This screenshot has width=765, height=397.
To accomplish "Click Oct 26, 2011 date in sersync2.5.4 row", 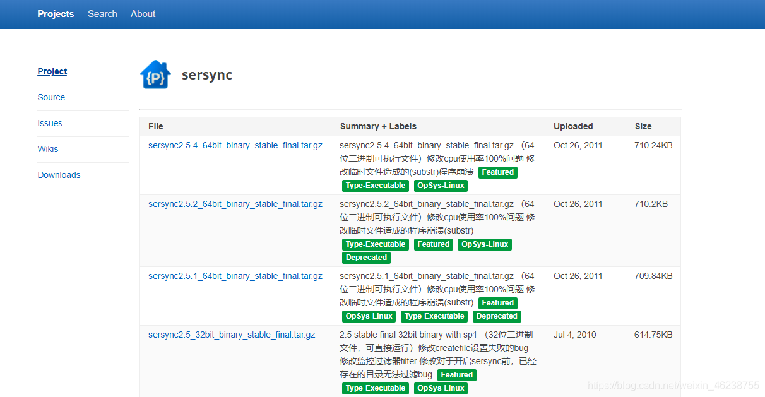I will (x=578, y=145).
